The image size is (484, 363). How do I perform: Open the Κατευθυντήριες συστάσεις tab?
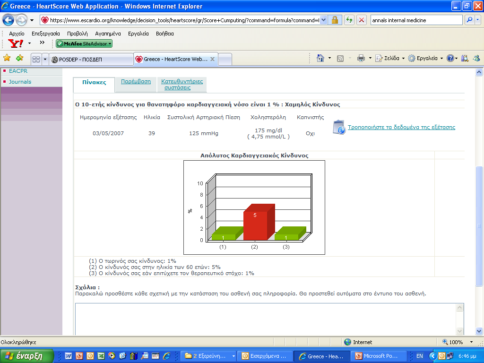click(182, 84)
